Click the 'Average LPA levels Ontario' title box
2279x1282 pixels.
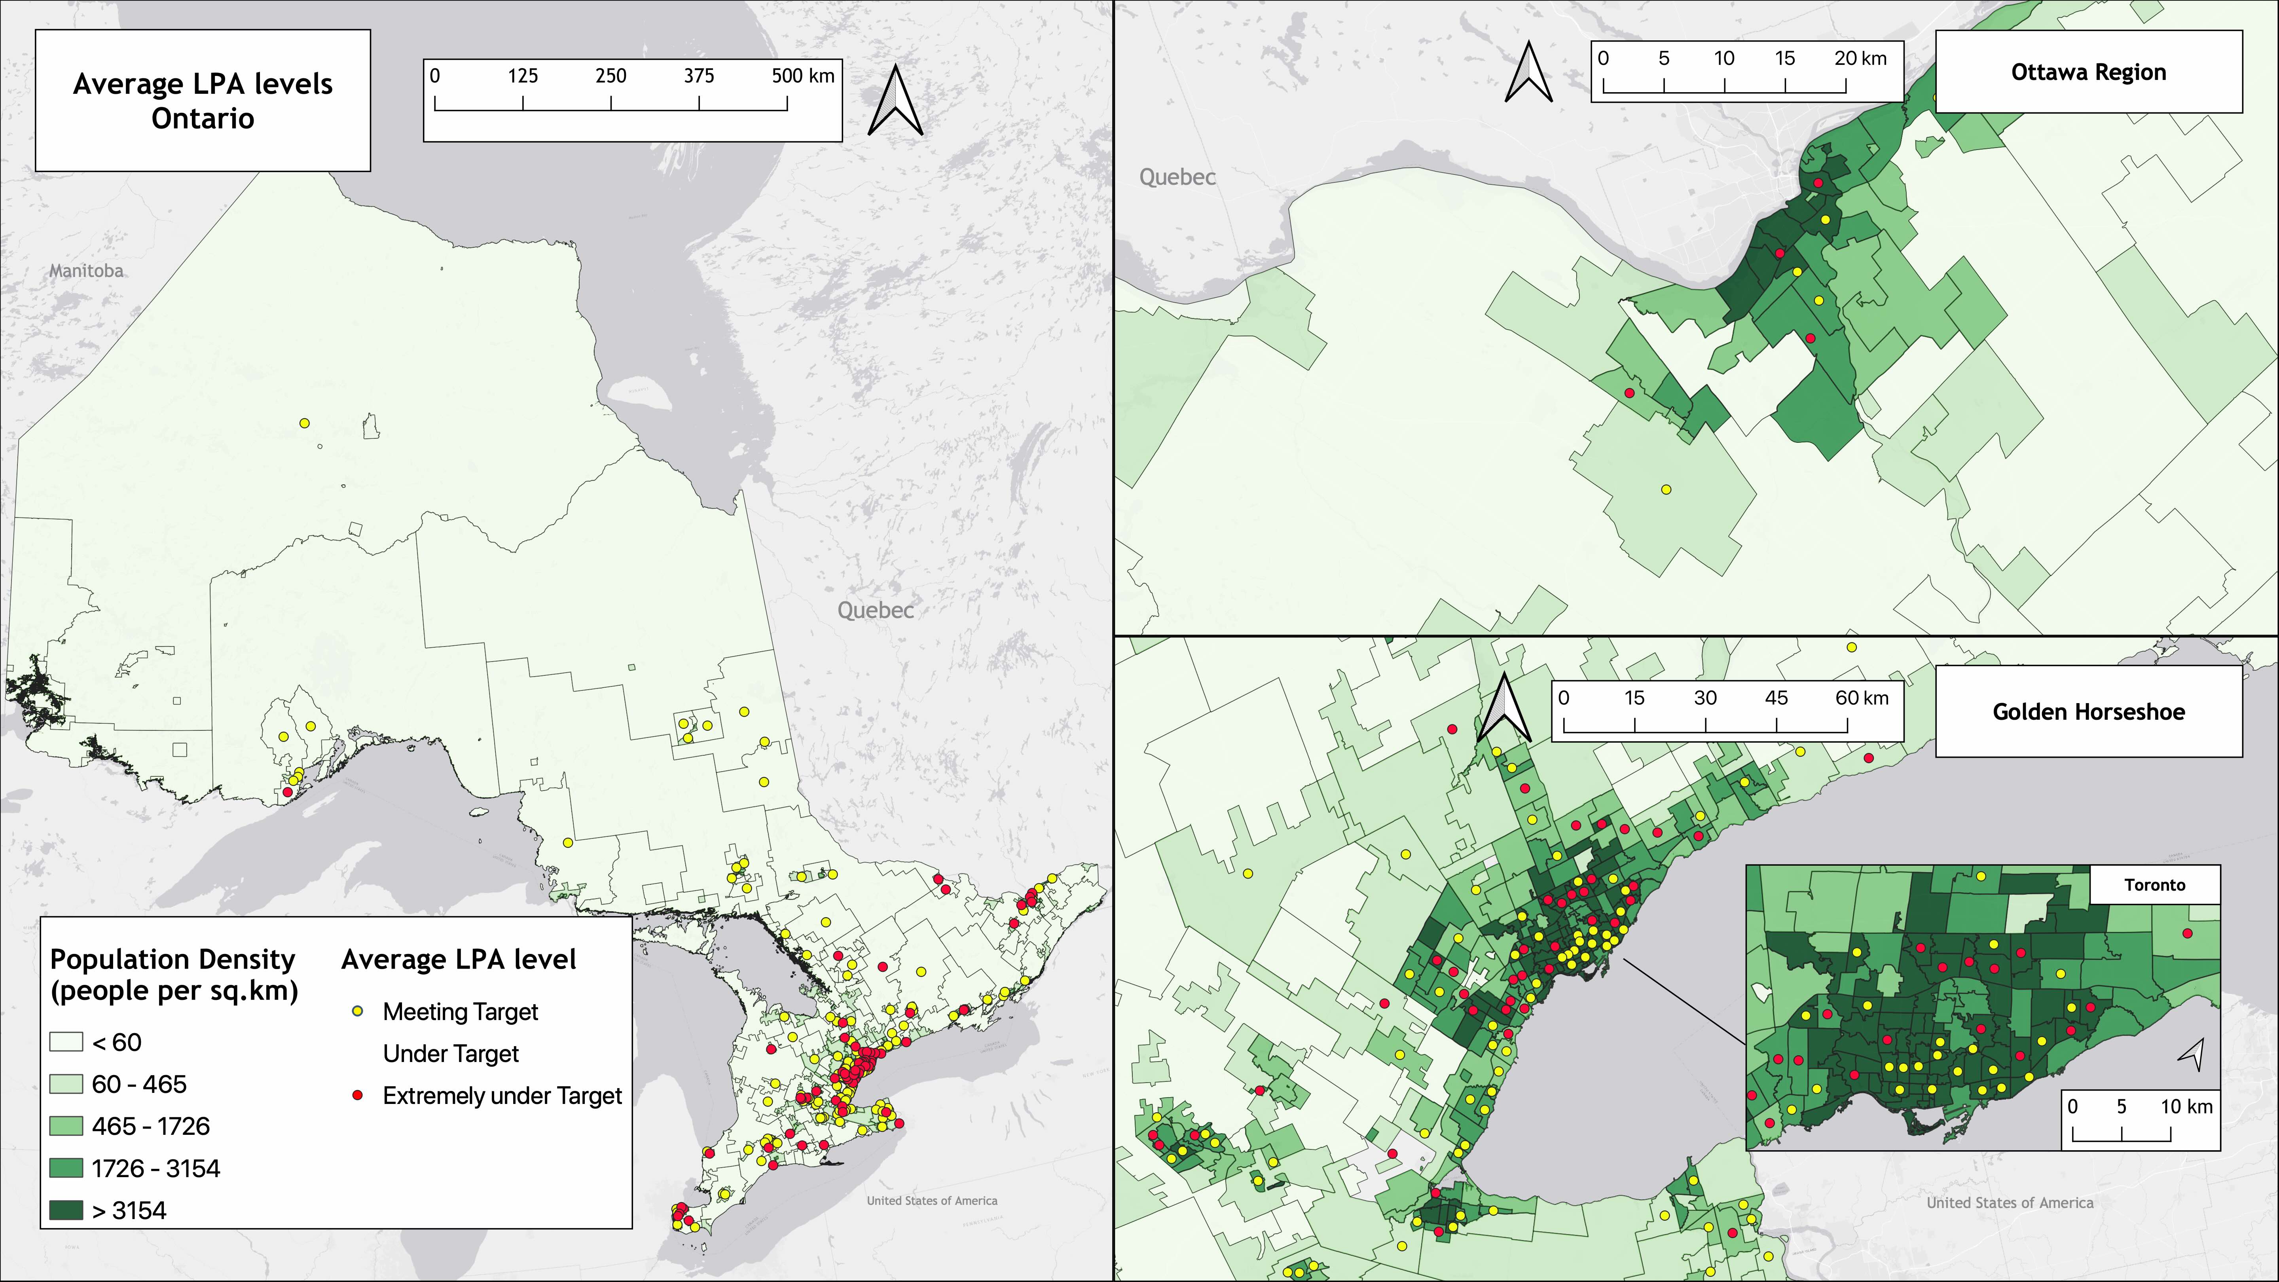coord(203,101)
